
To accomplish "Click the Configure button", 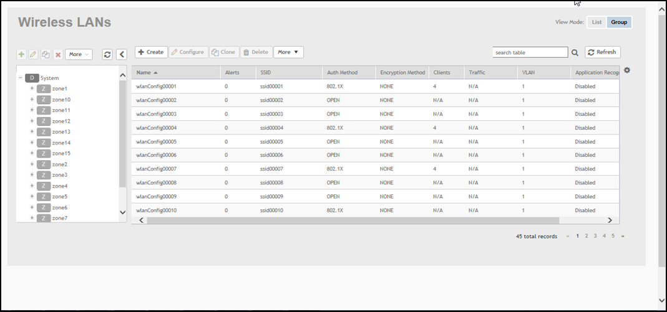I will coord(188,52).
